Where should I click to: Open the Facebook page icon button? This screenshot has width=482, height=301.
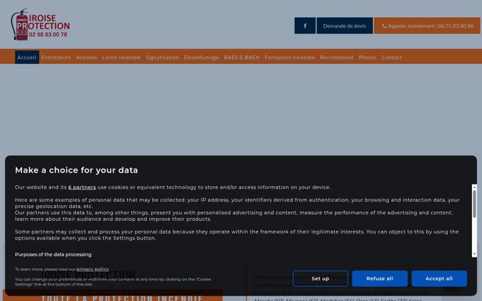(x=305, y=25)
